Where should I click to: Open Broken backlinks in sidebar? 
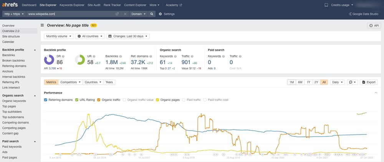13,60
